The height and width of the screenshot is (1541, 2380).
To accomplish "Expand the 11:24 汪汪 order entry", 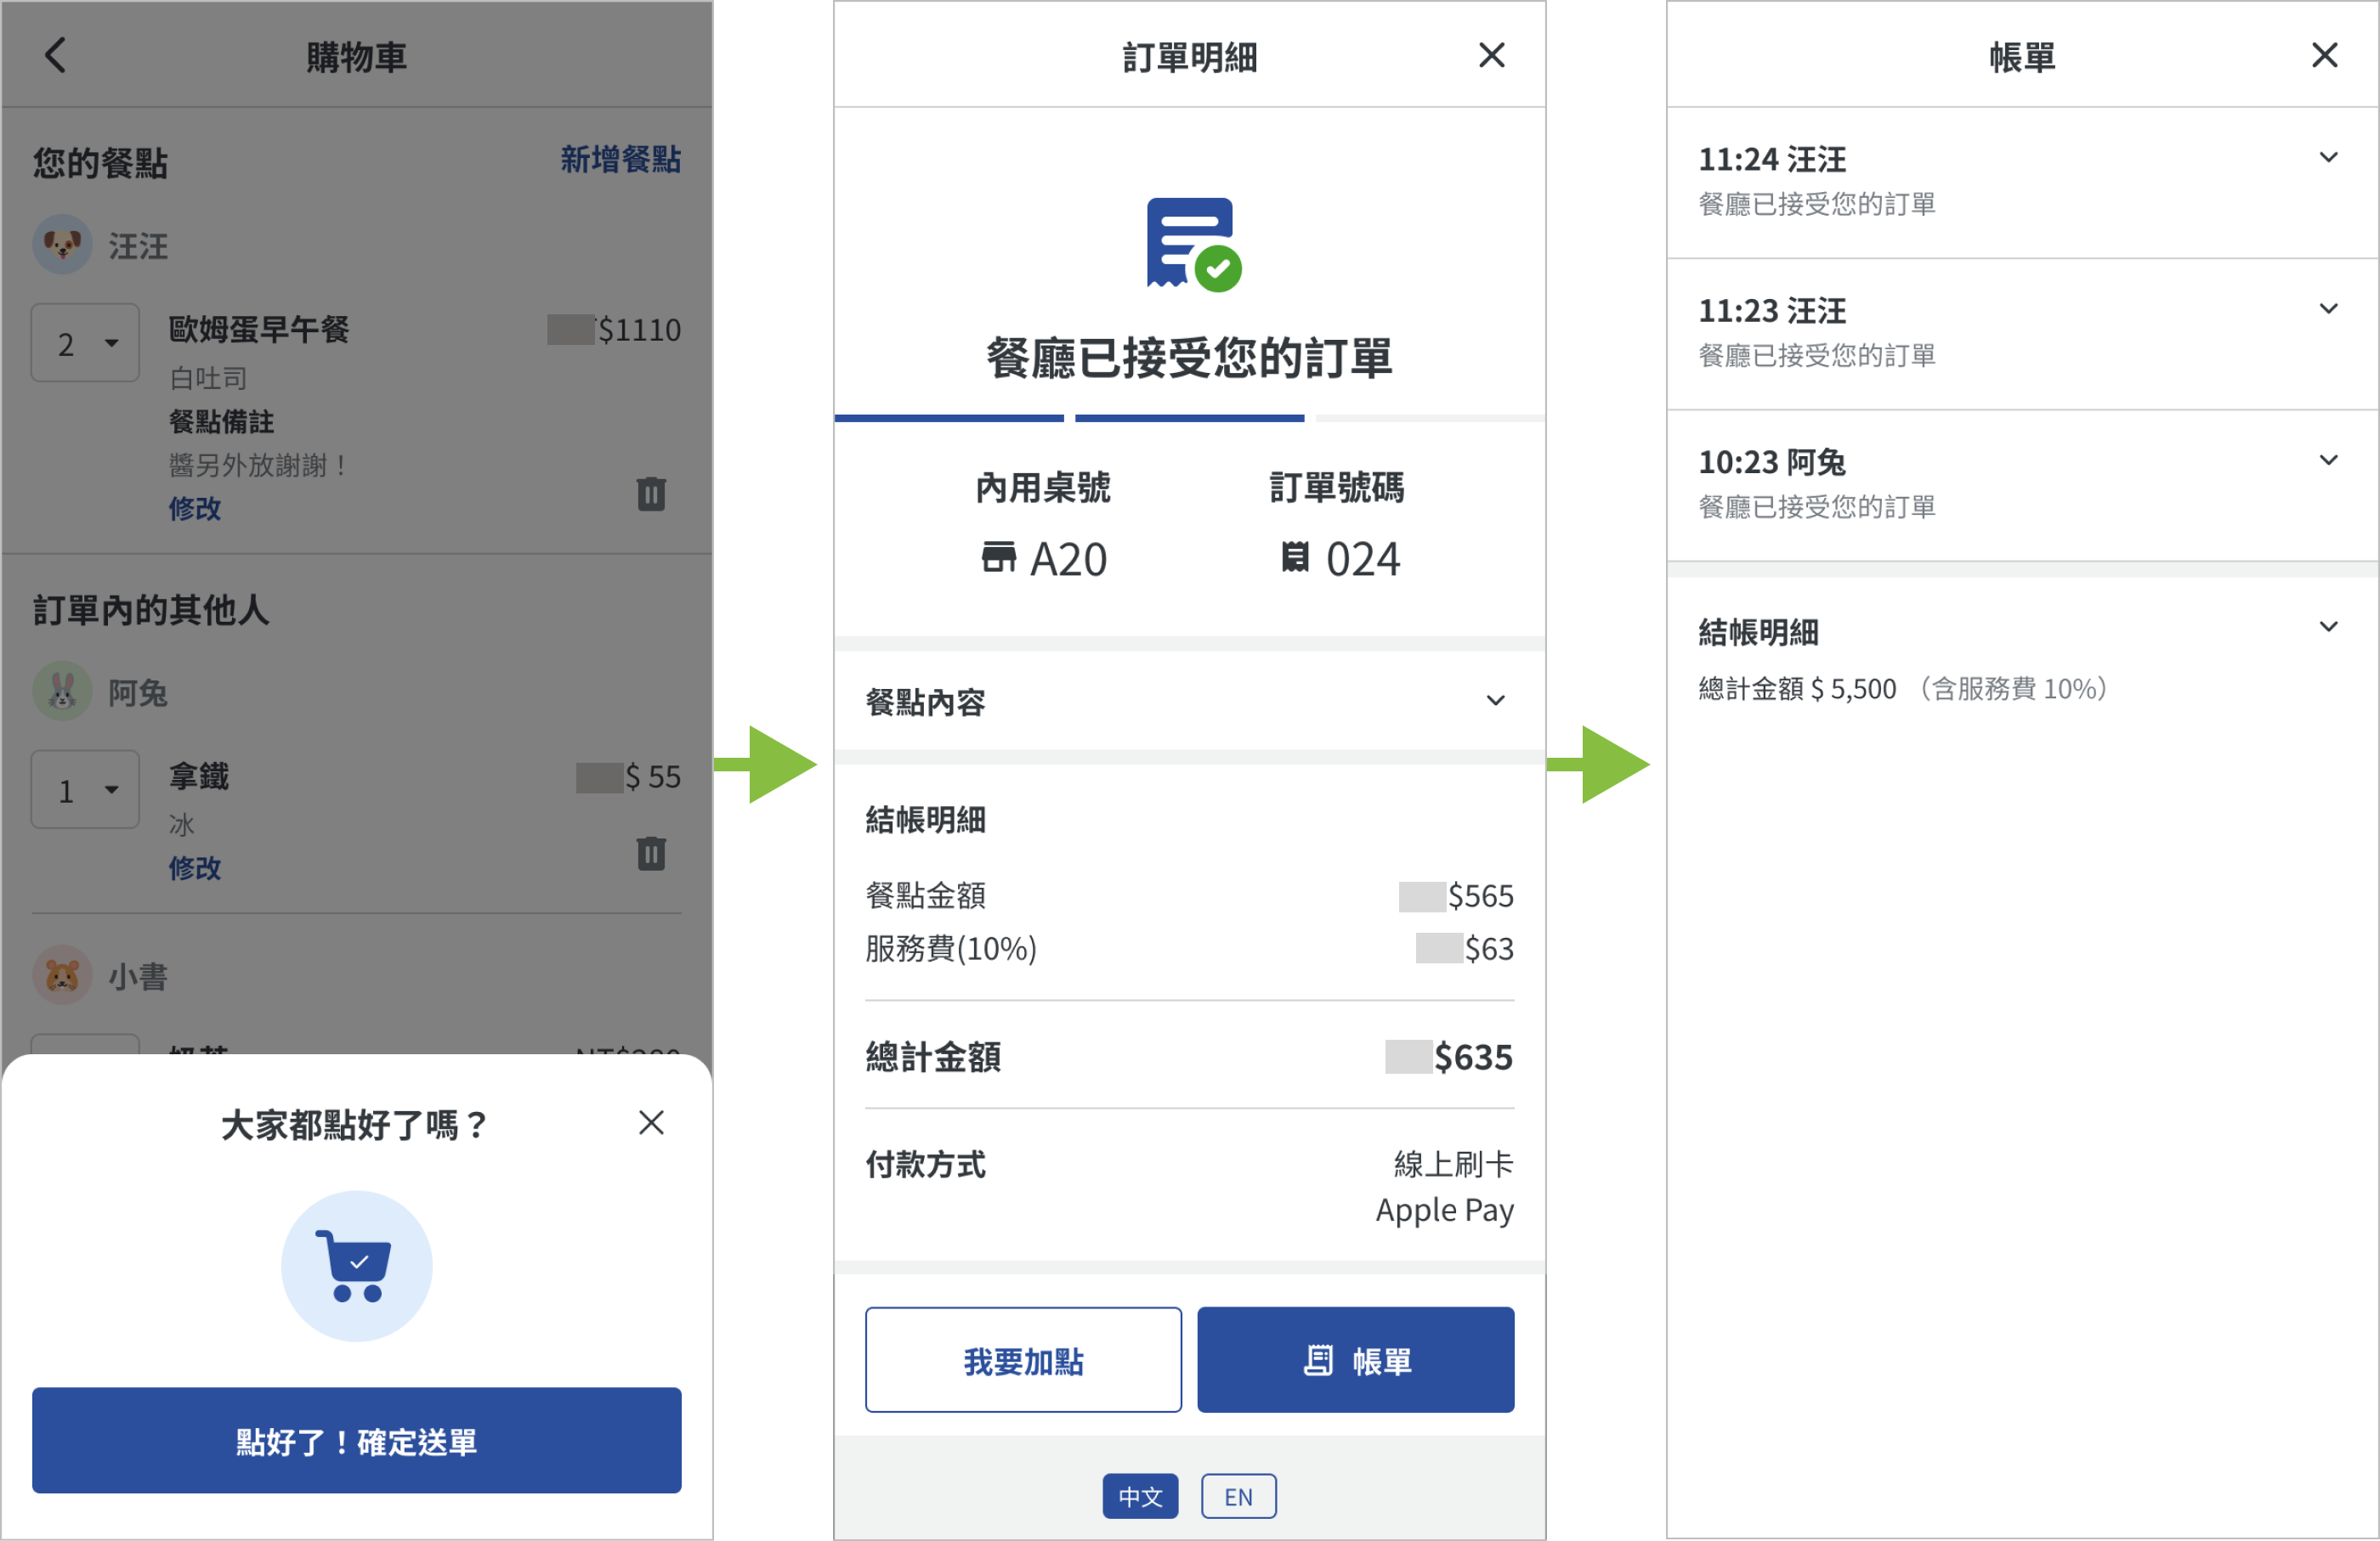I will (2328, 158).
